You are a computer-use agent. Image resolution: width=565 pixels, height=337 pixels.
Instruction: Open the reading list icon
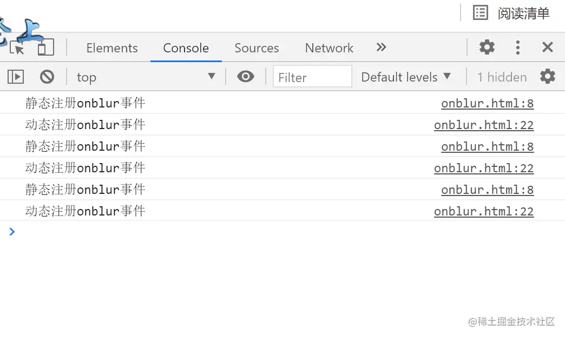(481, 13)
